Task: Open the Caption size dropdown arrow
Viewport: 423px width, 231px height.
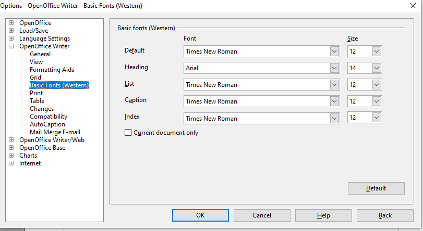Action: coord(377,101)
